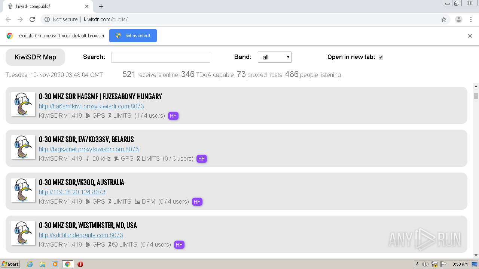Click GPS satellite icon in the Hungary entry
Image resolution: width=479 pixels, height=269 pixels.
coord(88,116)
